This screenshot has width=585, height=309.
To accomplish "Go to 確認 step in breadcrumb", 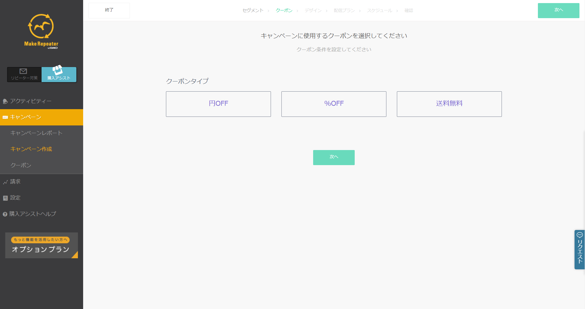I will click(x=409, y=10).
